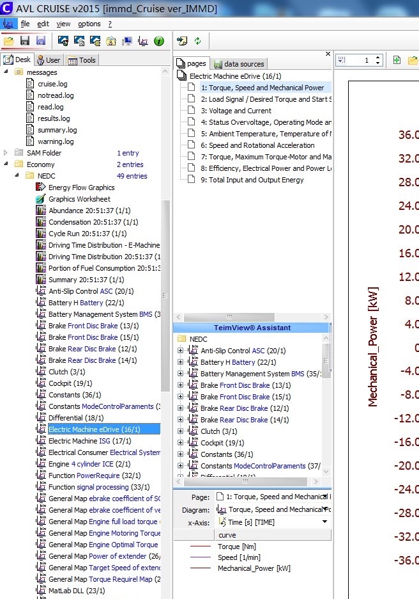Click the first blue window toolbar icon

pos(63,41)
